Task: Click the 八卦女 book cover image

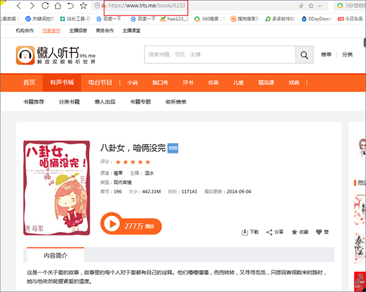Action: (57, 188)
